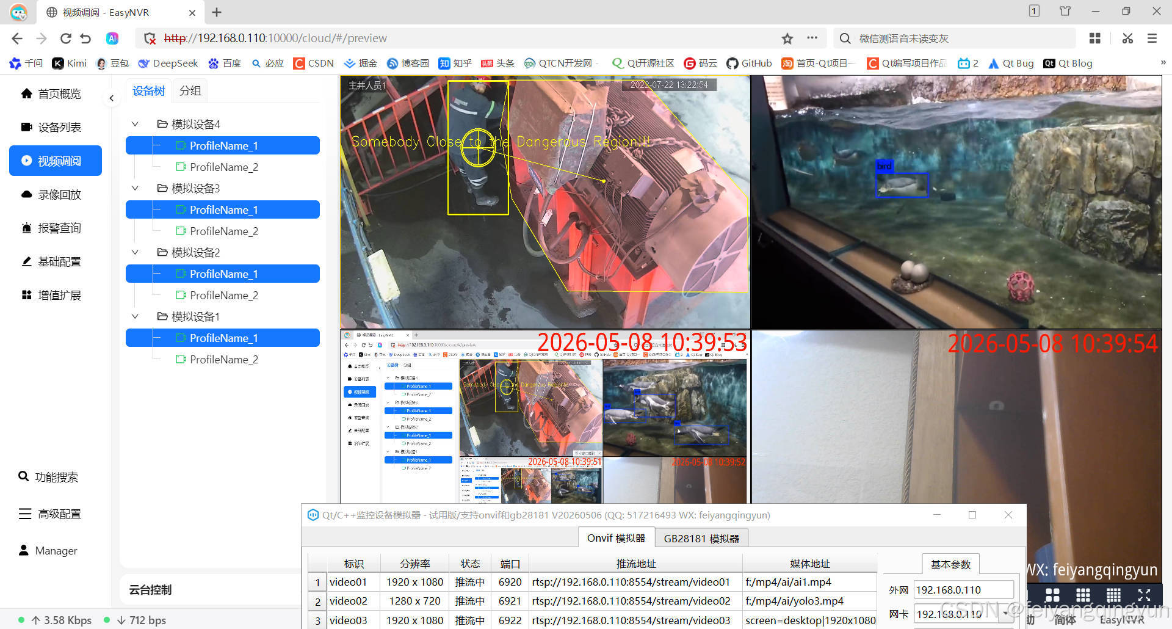Switch to four-pane grid layout
The image size is (1172, 629).
(1052, 595)
